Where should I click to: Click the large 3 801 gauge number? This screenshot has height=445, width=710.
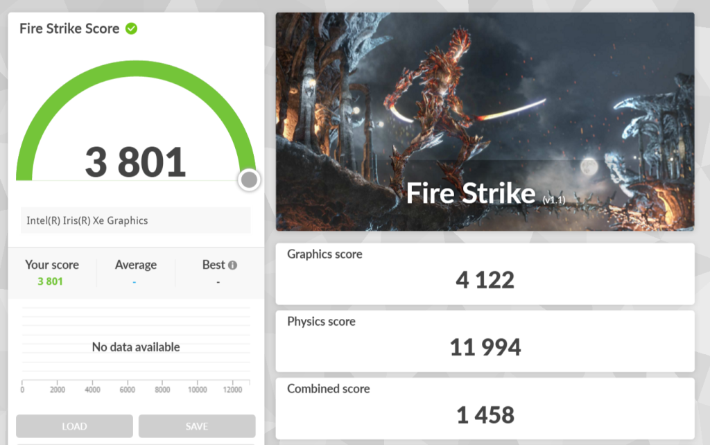135,162
